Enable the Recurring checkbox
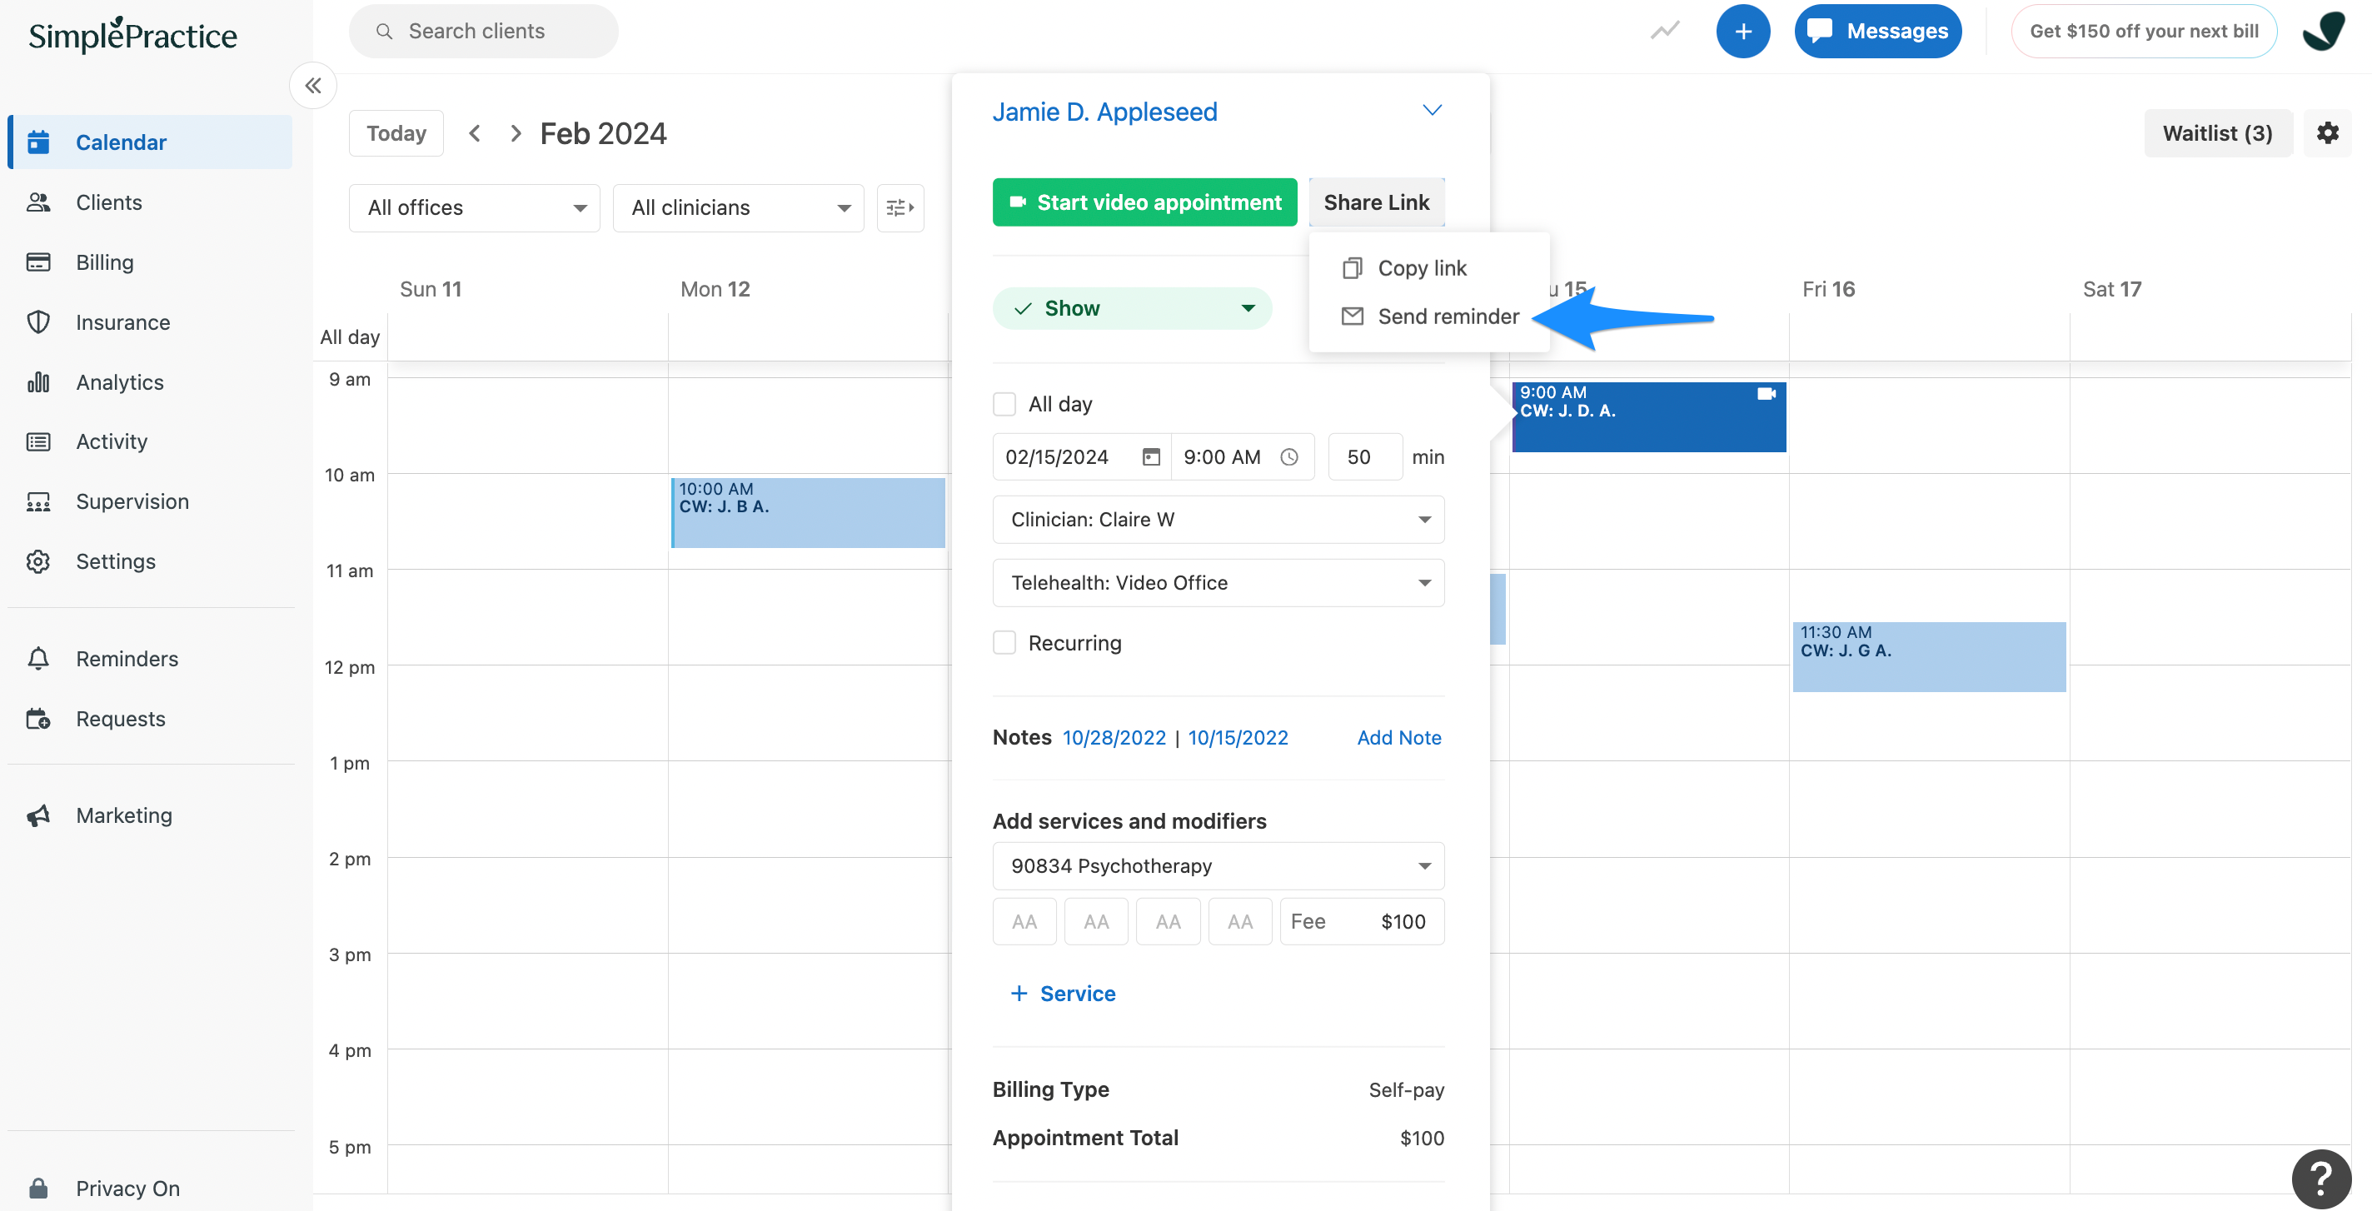 click(1004, 643)
